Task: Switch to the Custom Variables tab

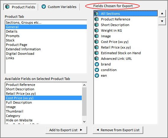Action: pos(59,7)
